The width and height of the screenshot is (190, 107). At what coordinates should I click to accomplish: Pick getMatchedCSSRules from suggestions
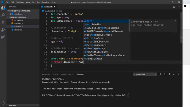tap(106, 35)
